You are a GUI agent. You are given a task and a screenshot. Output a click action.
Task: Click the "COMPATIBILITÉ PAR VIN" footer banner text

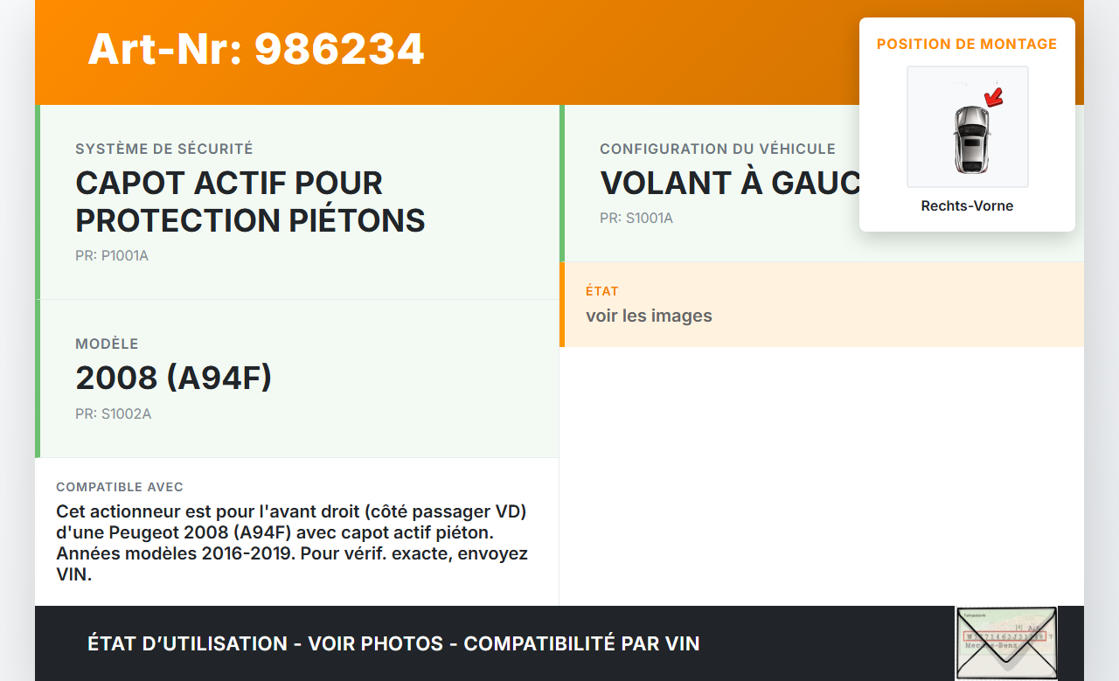[x=581, y=644]
